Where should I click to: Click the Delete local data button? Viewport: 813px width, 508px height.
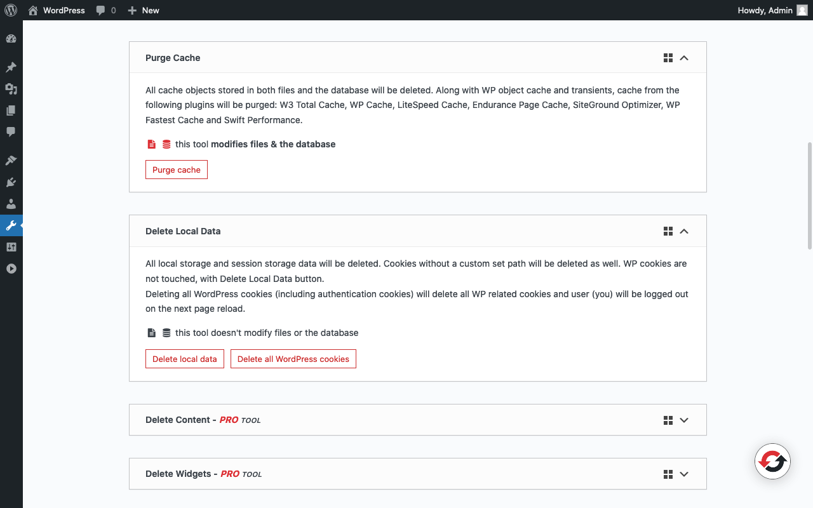pyautogui.click(x=185, y=359)
